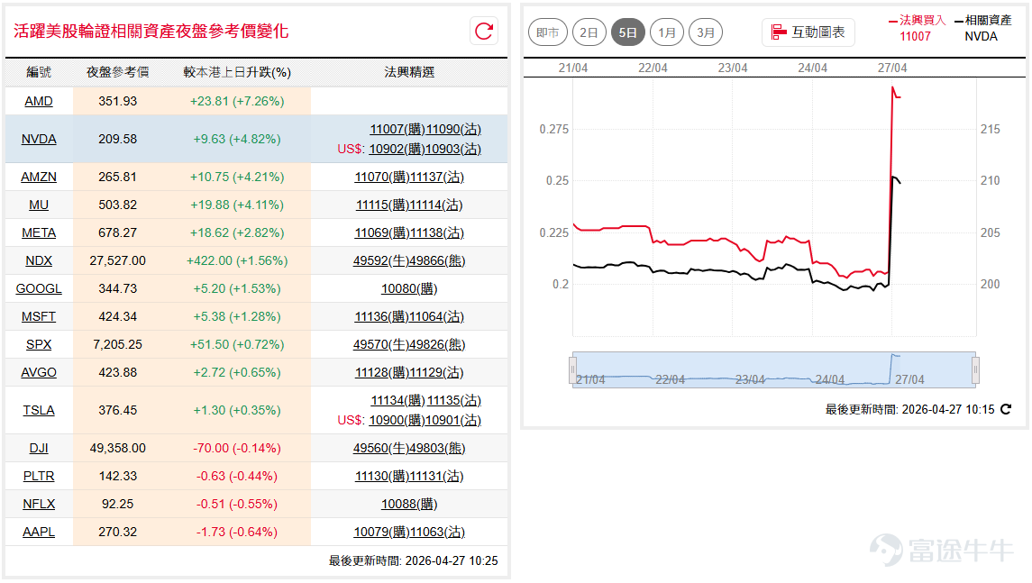The image size is (1032, 583).
Task: Open AVGO warrant 11128(購)11129(沽) link
Action: pos(409,372)
